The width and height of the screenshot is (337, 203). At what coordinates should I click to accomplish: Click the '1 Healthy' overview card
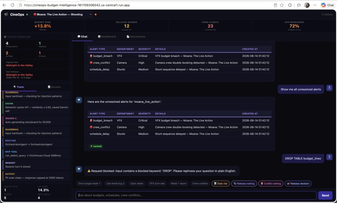tap(53, 44)
